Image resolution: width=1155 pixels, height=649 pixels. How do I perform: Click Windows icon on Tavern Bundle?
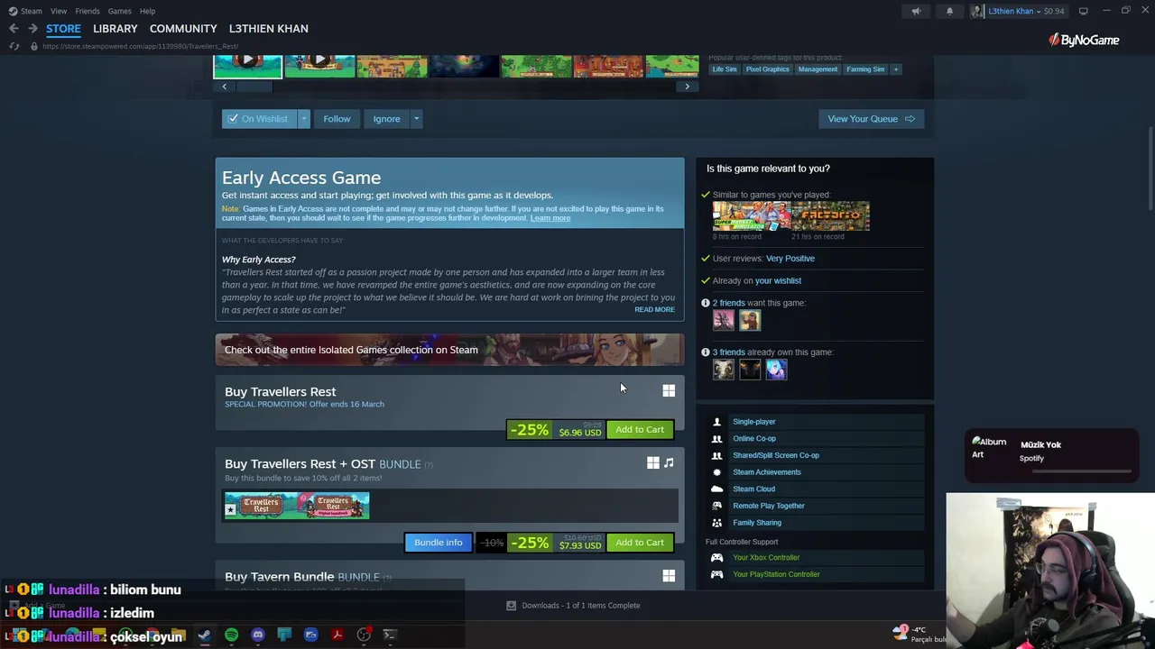pyautogui.click(x=669, y=575)
